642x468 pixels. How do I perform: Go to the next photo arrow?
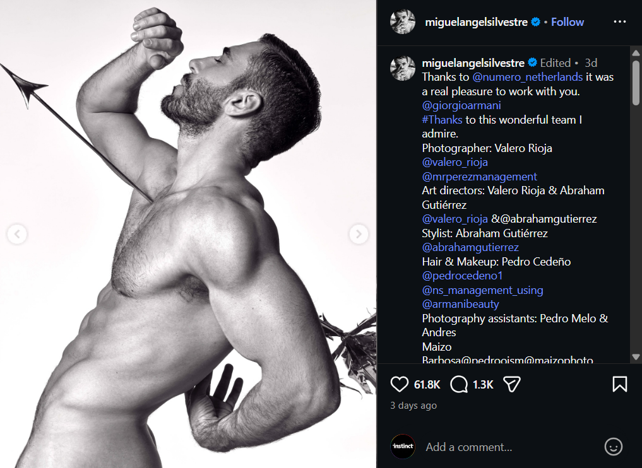[x=359, y=235]
